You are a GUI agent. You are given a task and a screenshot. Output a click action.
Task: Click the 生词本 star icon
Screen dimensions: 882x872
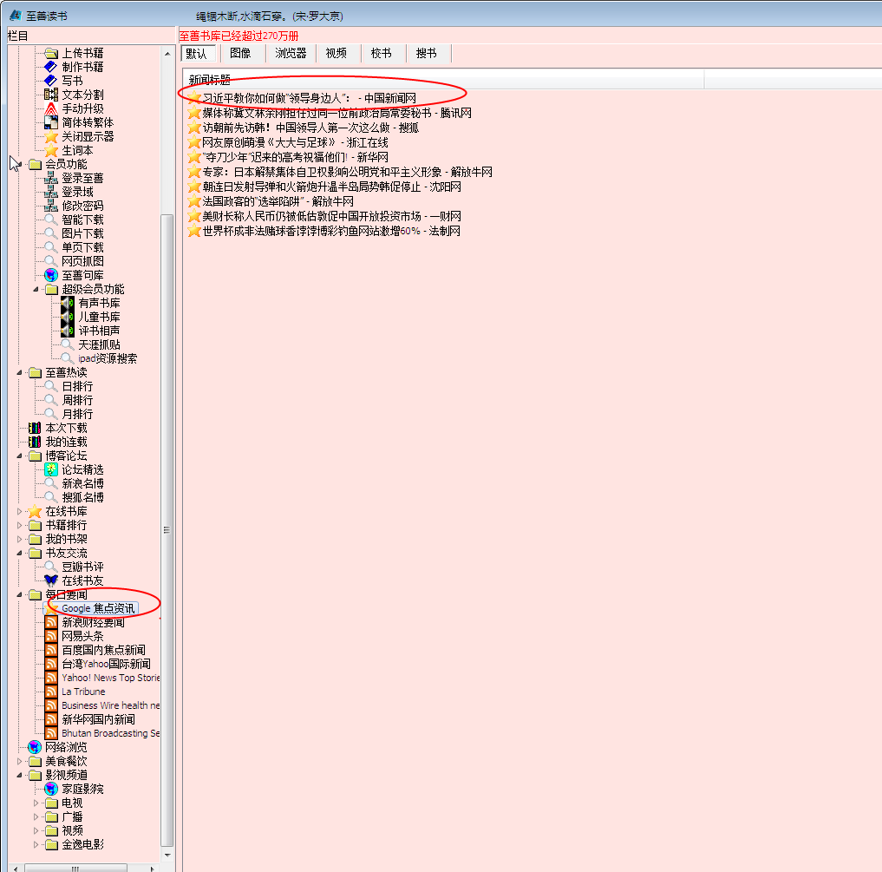[x=51, y=150]
